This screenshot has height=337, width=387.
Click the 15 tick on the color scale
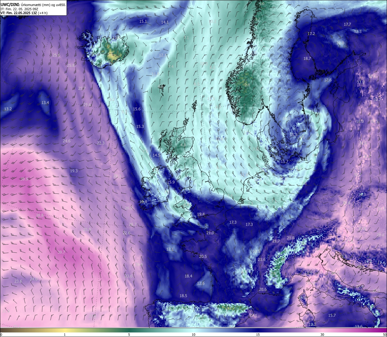[258, 335]
